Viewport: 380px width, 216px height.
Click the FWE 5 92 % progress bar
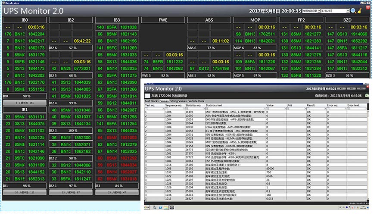click(x=163, y=75)
